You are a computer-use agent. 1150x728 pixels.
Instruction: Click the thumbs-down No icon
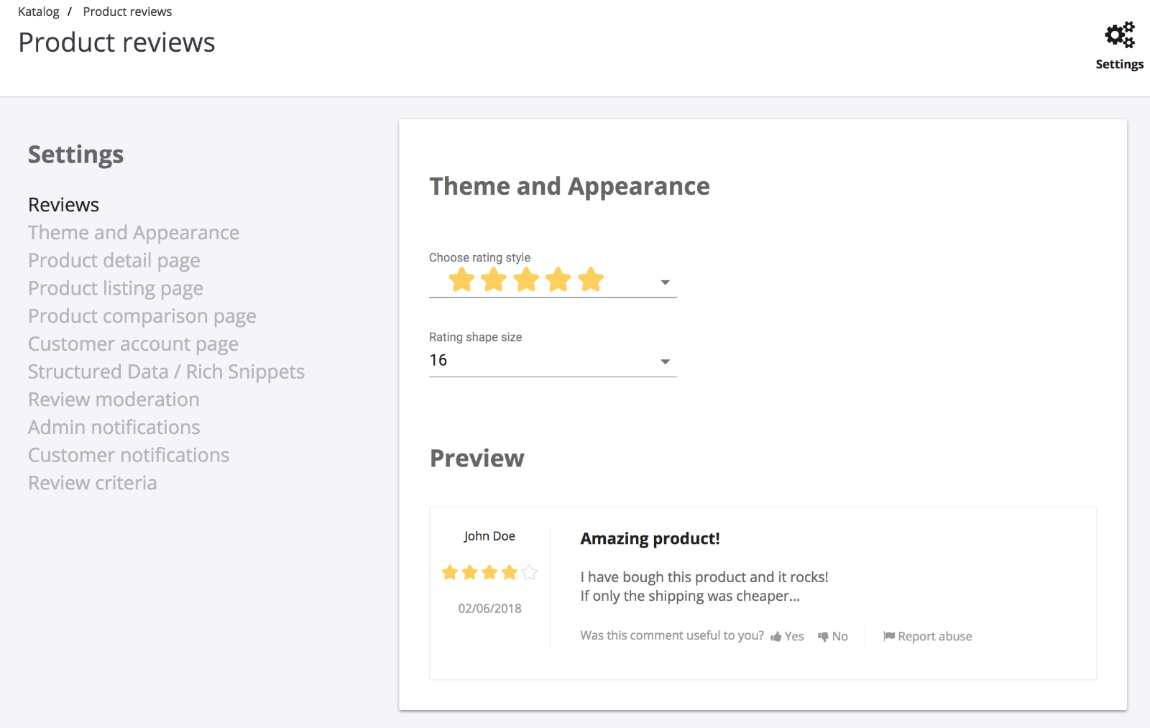pos(823,637)
